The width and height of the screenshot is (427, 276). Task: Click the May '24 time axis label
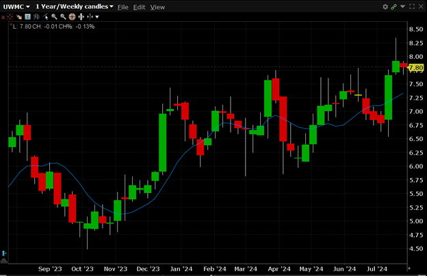pyautogui.click(x=311, y=269)
